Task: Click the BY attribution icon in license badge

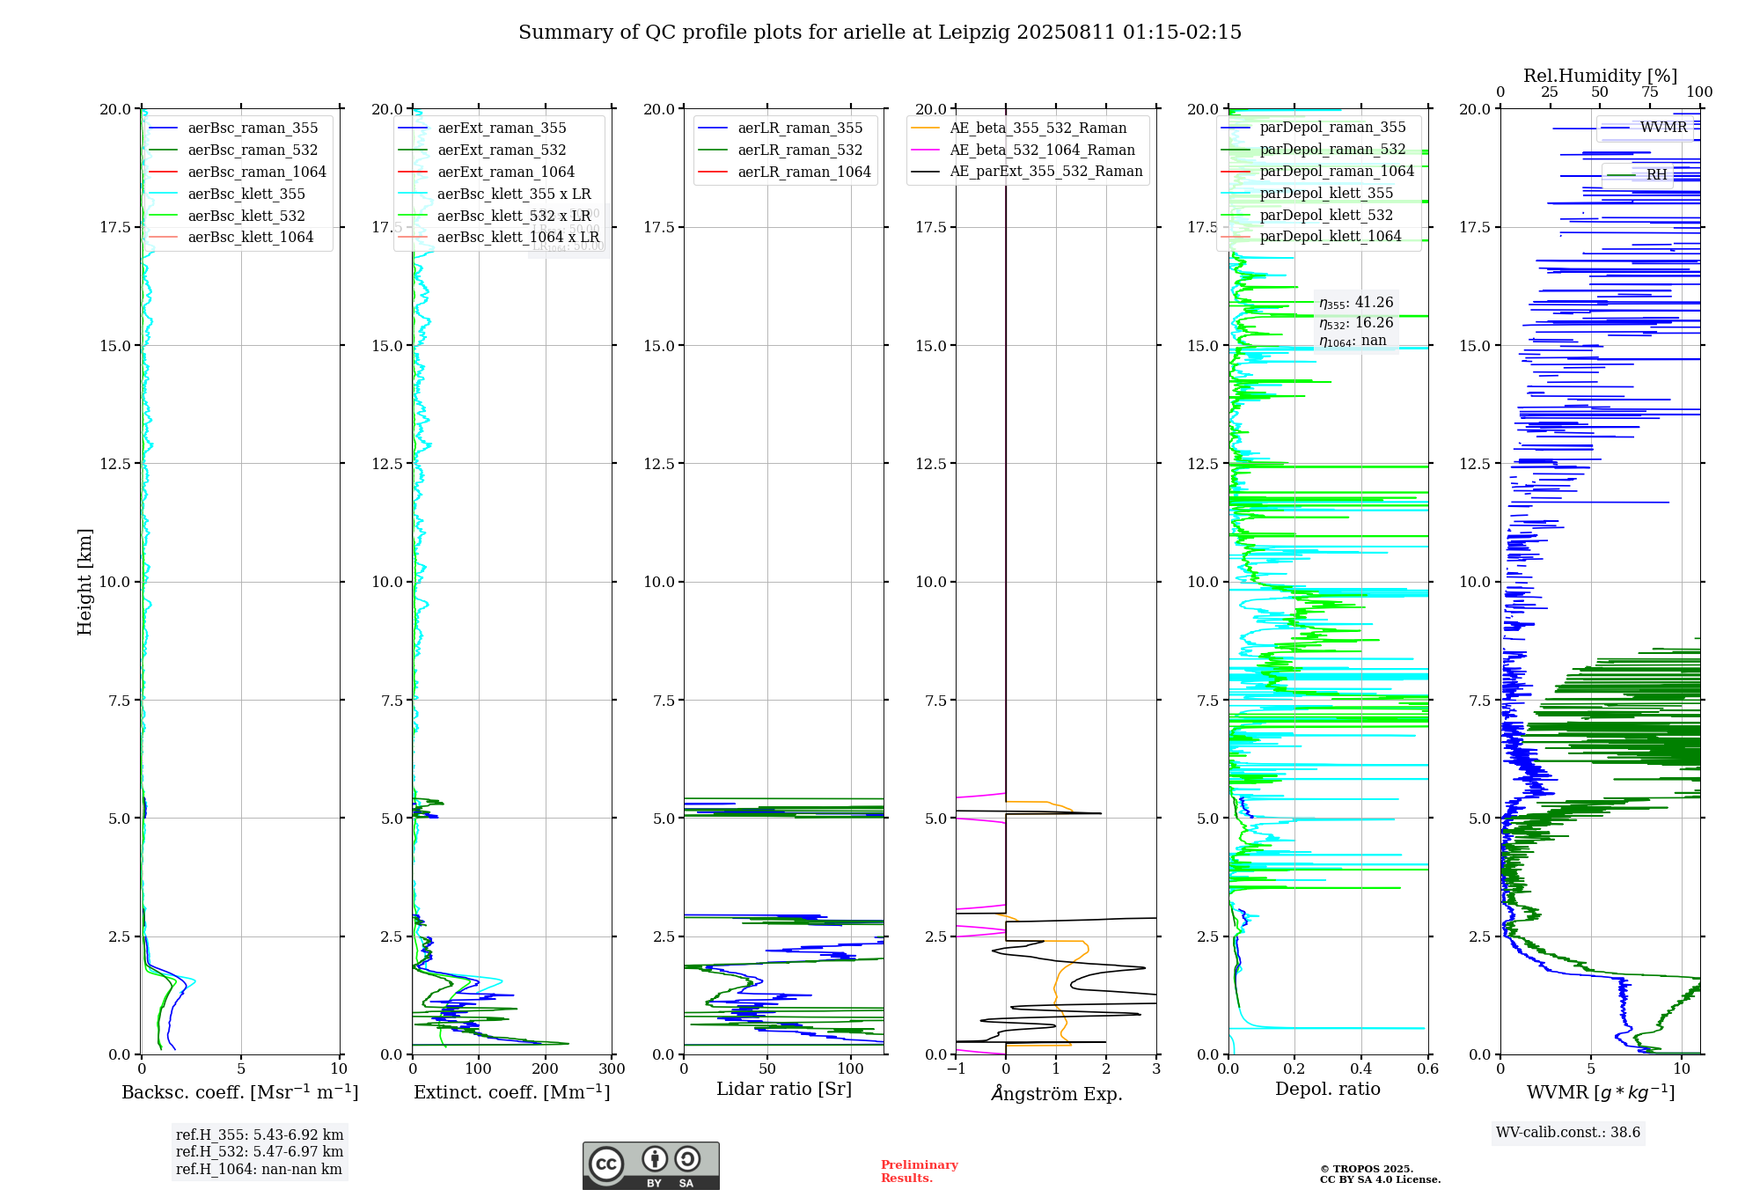Action: pyautogui.click(x=654, y=1159)
